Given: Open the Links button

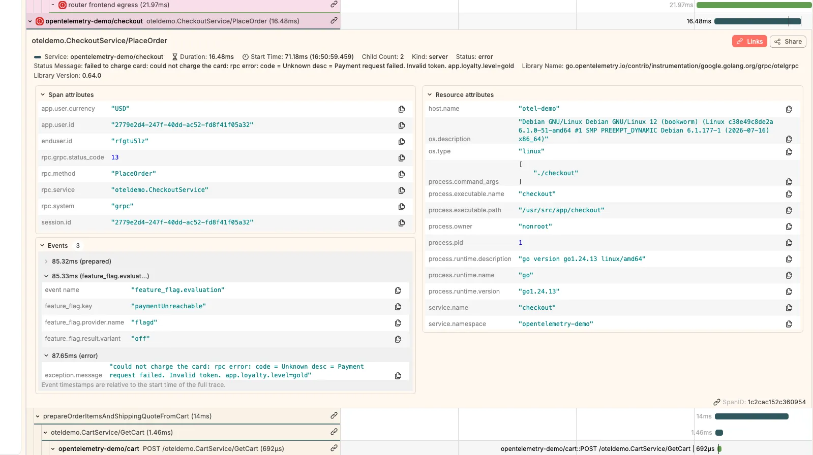Looking at the screenshot, I should (750, 42).
